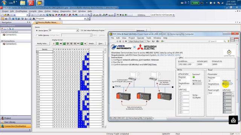241x135 pixels.
Task: Click GX Works2 zoom magnifier toolbar icon
Action: (x=89, y=15)
